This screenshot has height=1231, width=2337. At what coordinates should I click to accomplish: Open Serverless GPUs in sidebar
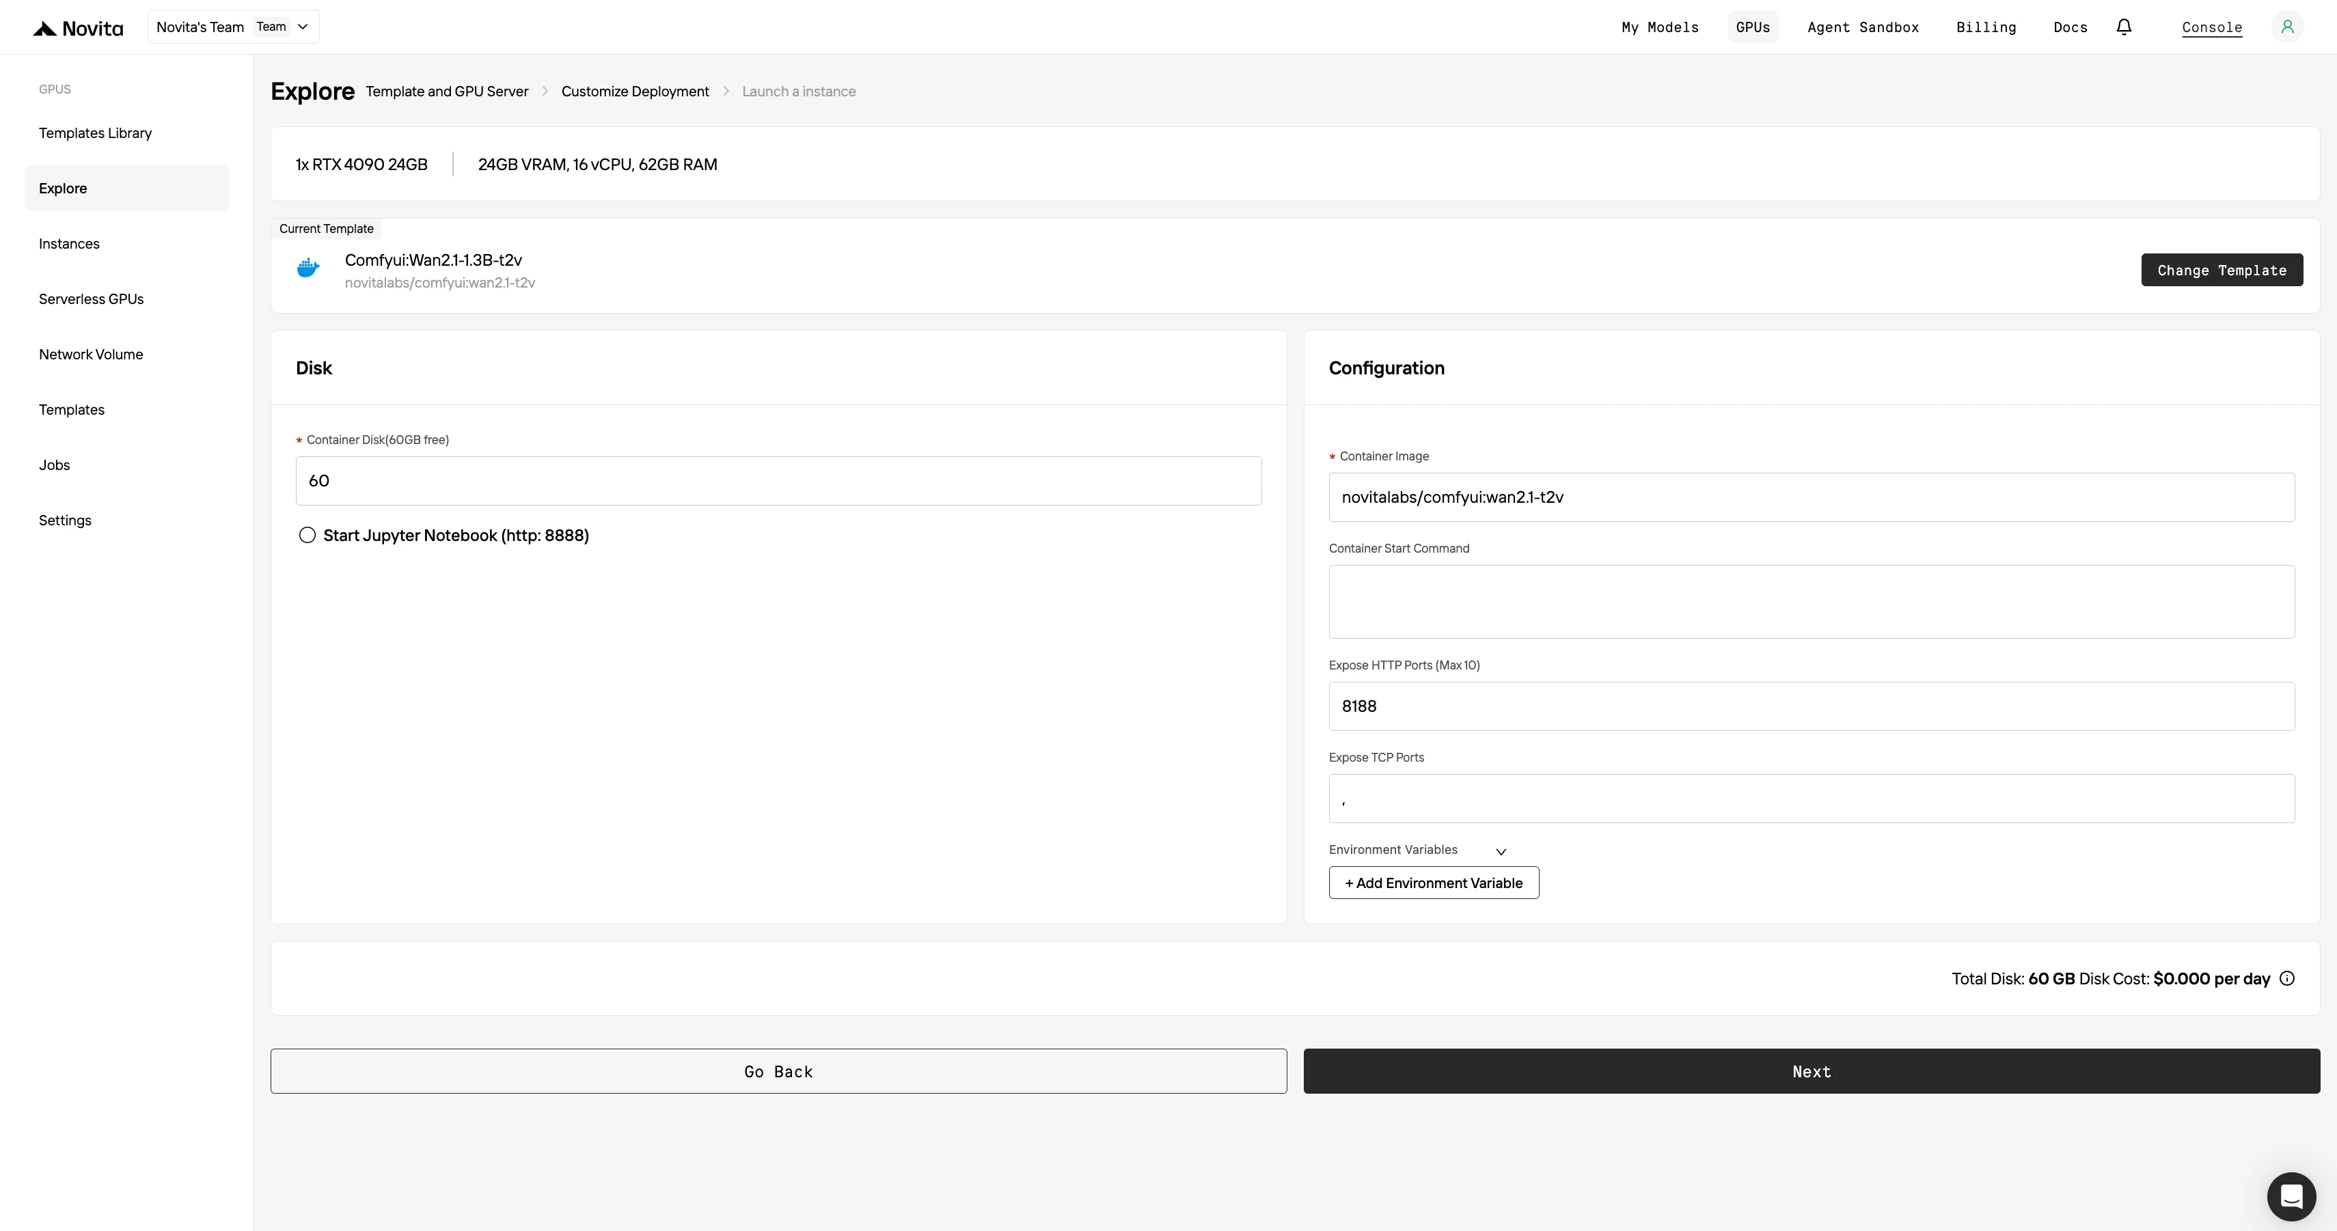[127, 299]
